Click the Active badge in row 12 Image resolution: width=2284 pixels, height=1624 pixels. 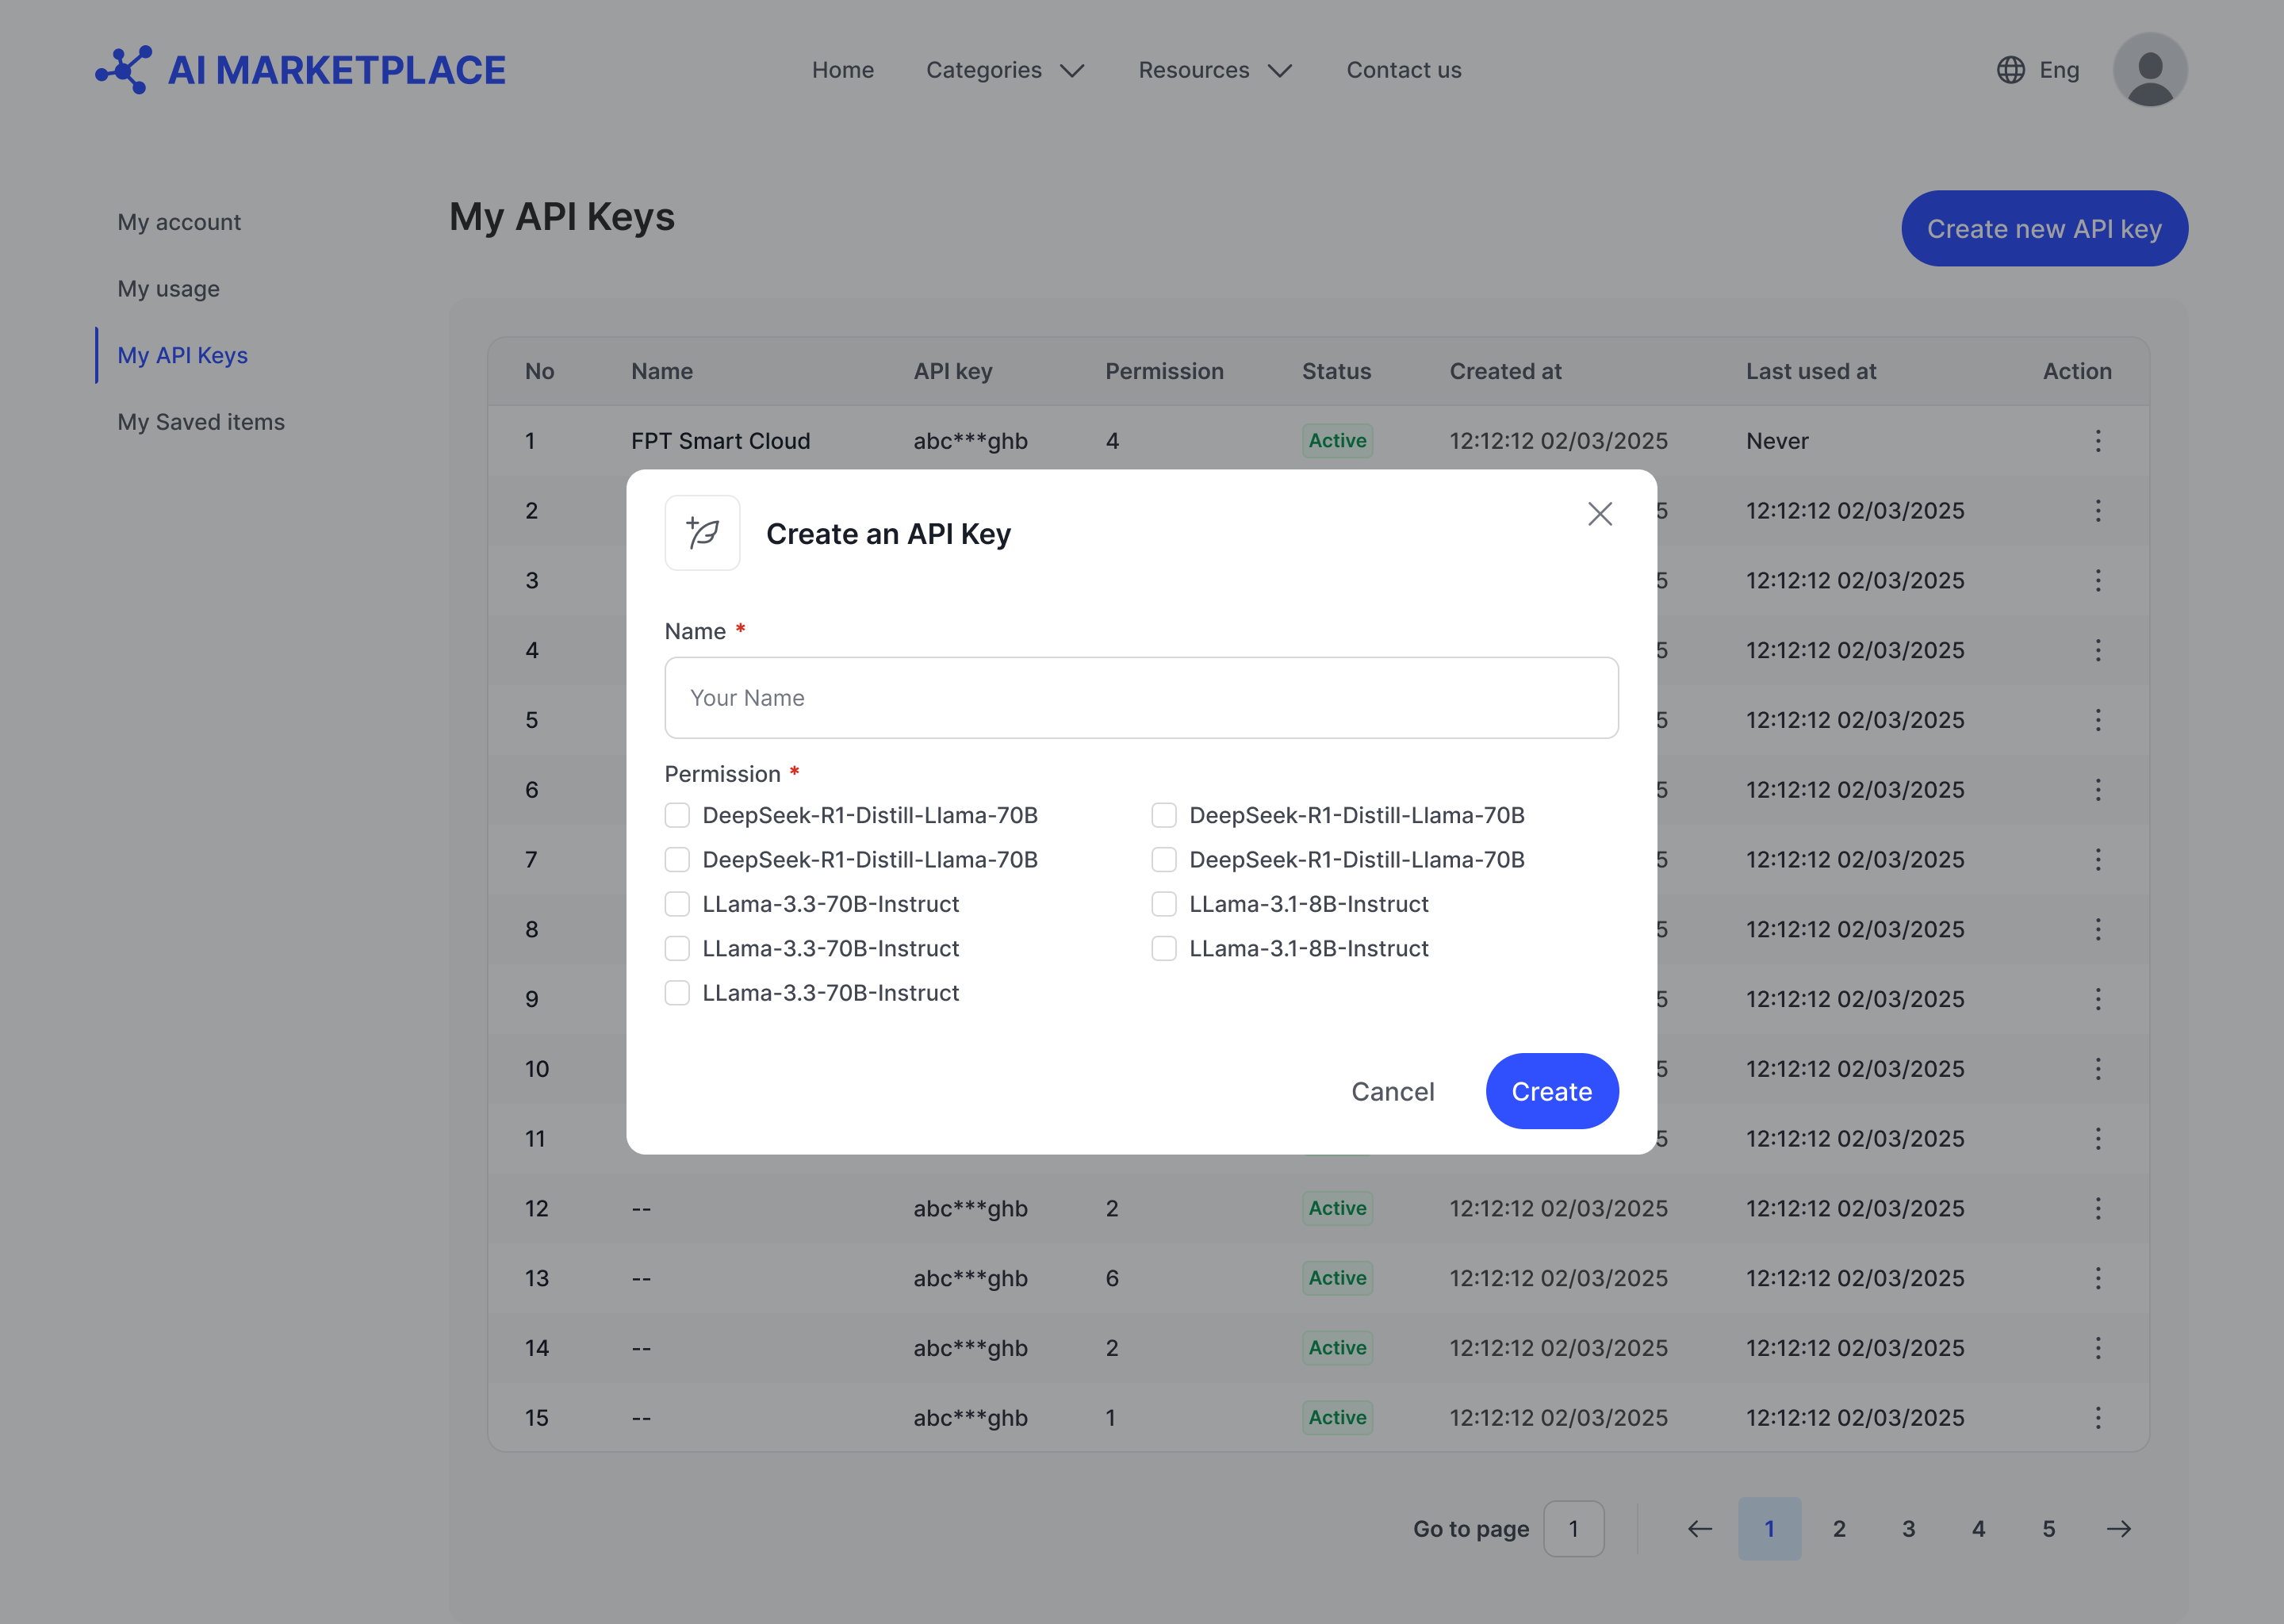point(1337,1208)
